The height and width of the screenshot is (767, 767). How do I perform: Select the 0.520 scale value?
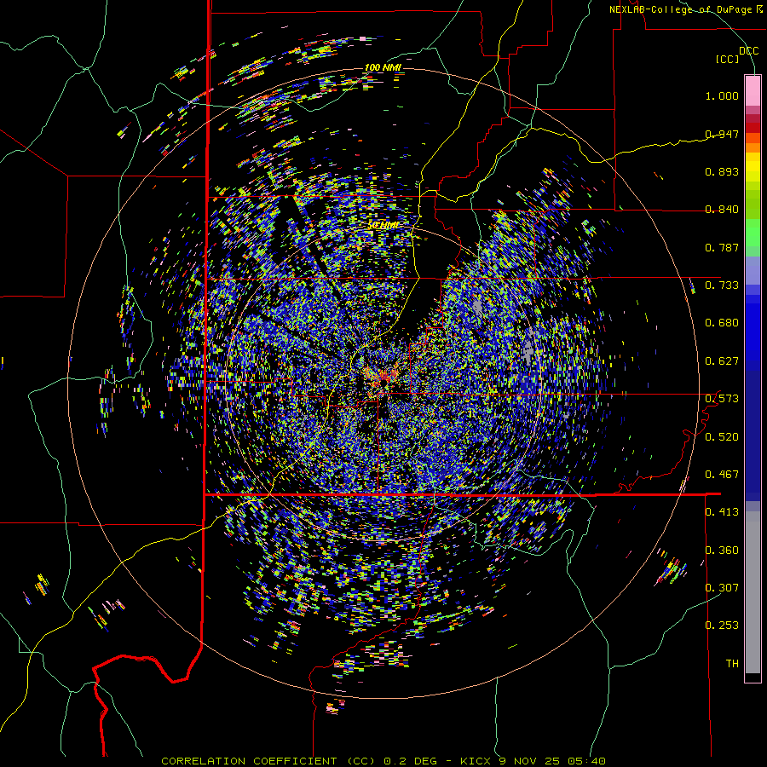point(722,437)
